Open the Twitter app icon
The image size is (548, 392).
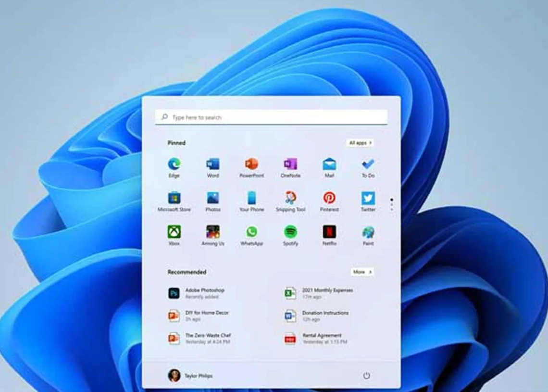coord(368,198)
